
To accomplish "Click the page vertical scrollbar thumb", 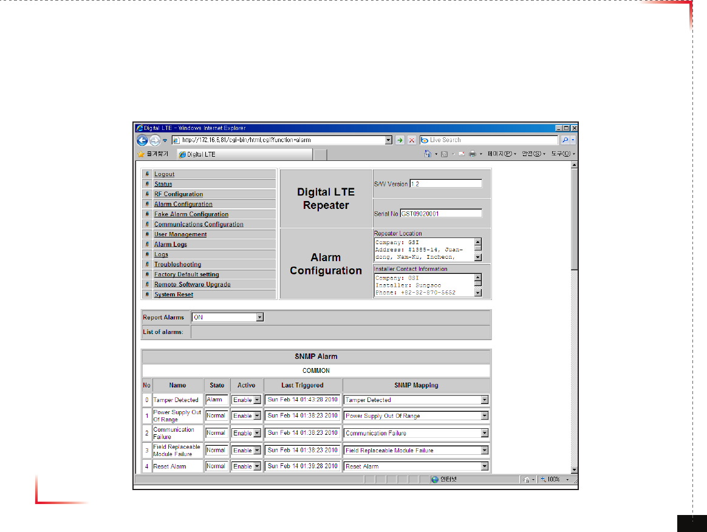I will pos(574,220).
